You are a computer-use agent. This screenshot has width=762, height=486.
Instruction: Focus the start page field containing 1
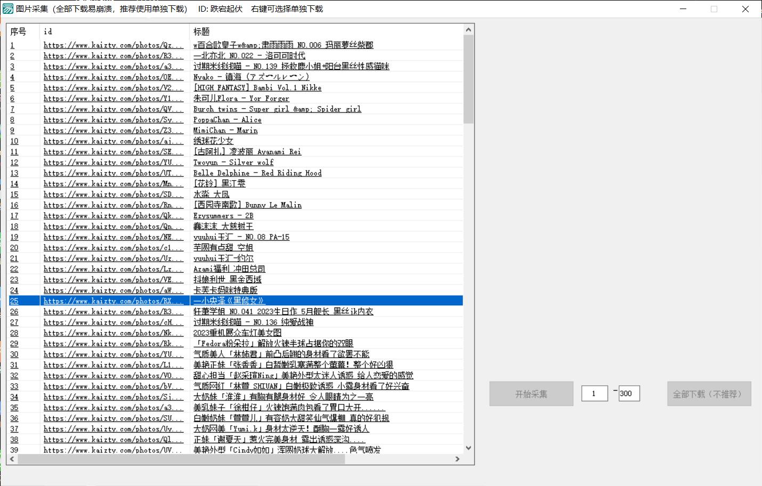pyautogui.click(x=594, y=394)
